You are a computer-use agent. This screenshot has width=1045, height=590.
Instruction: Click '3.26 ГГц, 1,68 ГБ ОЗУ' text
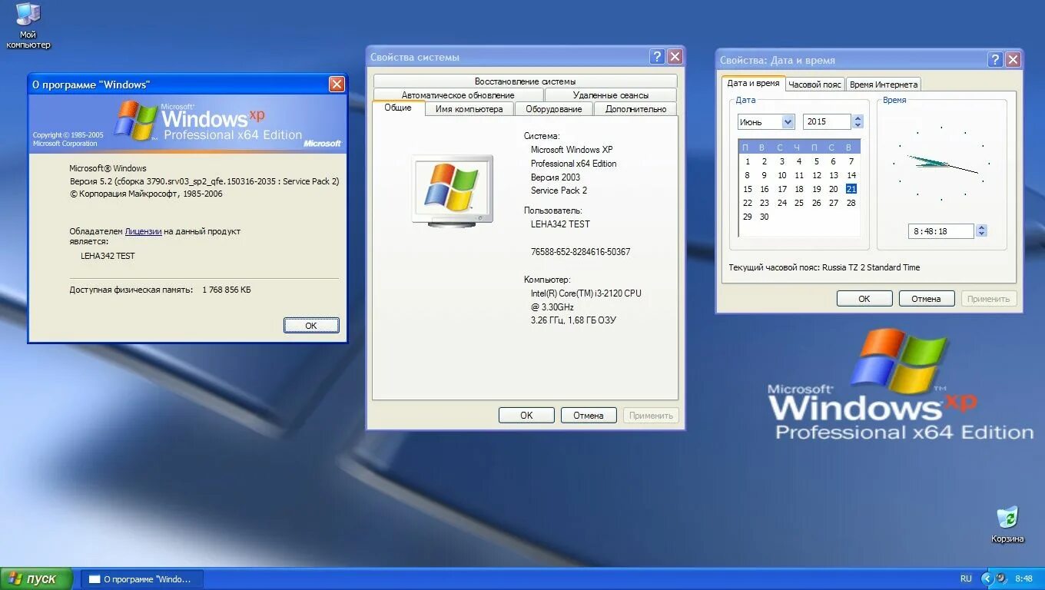[573, 320]
